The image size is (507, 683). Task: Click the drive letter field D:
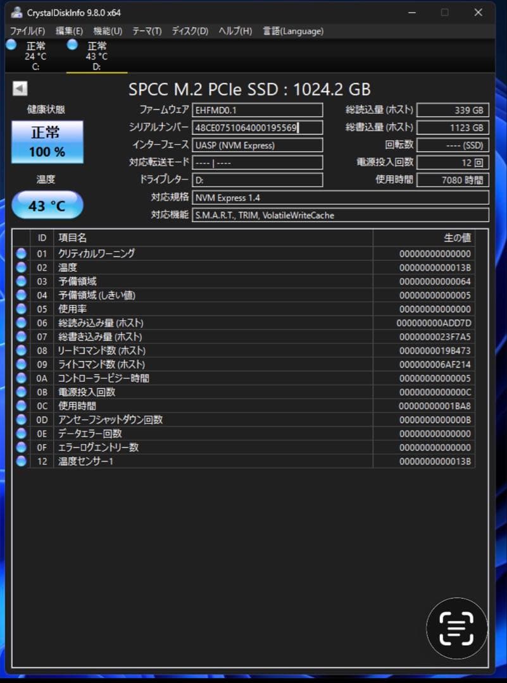257,180
